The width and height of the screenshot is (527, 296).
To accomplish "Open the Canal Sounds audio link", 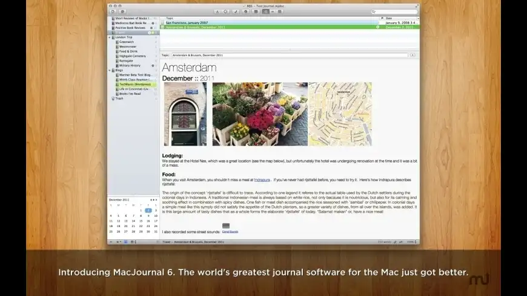I will point(230,231).
